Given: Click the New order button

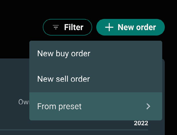Looking at the screenshot, I should pos(130,27).
